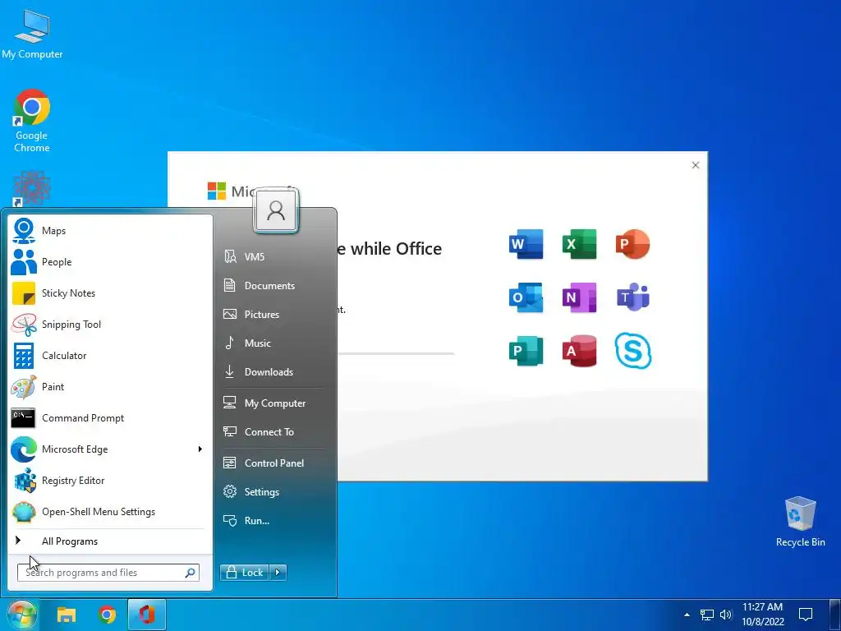Show hidden system tray icons

pos(687,615)
